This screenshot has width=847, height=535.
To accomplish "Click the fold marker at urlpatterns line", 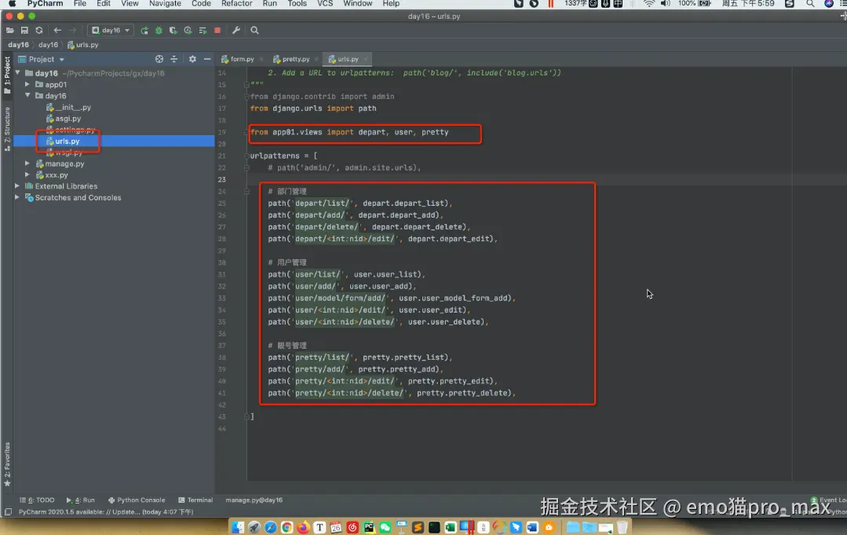I will (x=246, y=156).
